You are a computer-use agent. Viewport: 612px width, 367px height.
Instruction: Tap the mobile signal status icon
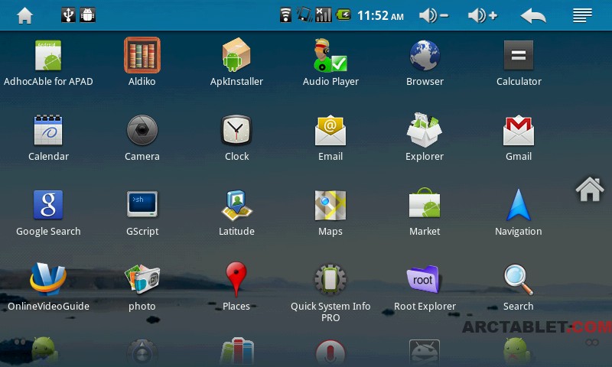(x=323, y=15)
